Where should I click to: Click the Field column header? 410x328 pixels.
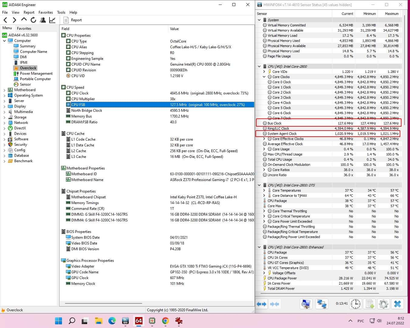point(114,29)
